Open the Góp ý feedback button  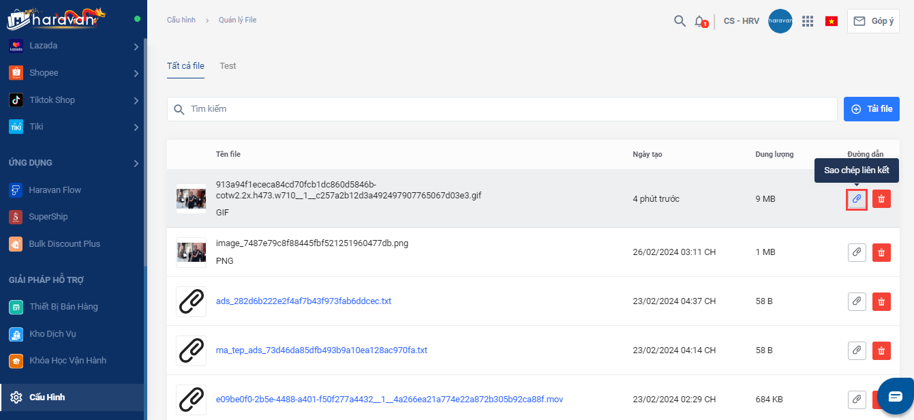[873, 21]
